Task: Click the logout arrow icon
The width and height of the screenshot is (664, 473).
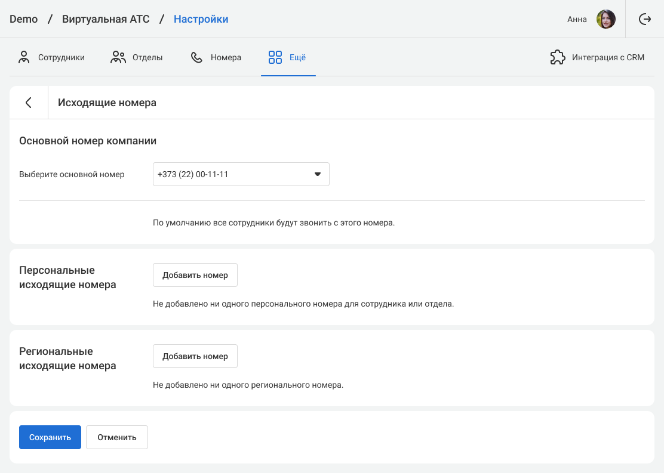Action: [x=645, y=19]
